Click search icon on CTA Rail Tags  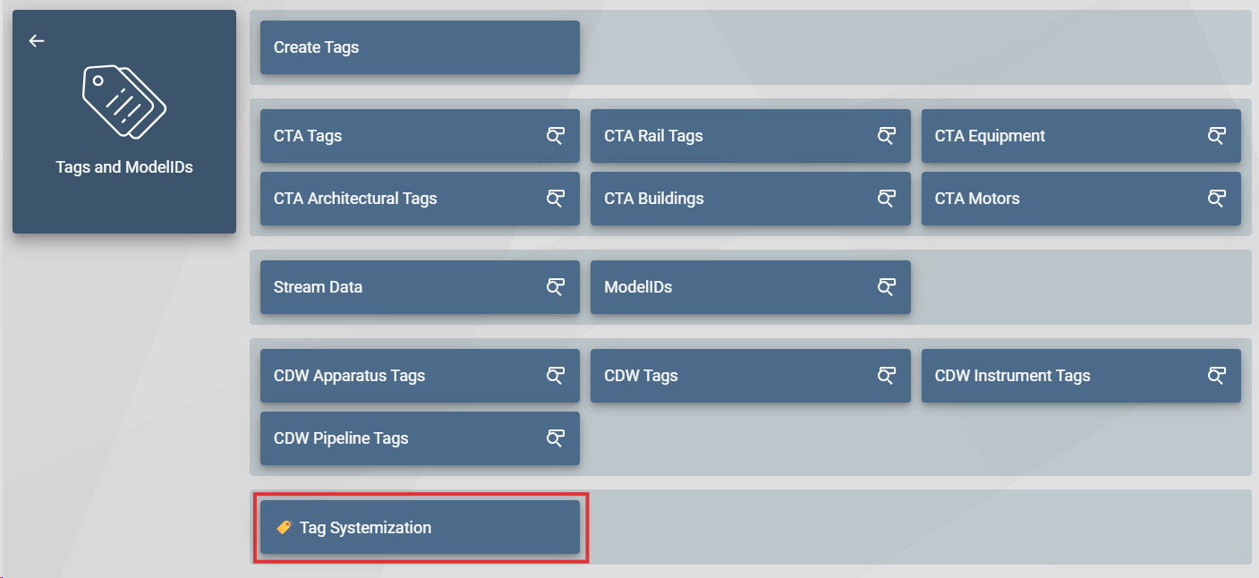coord(886,136)
